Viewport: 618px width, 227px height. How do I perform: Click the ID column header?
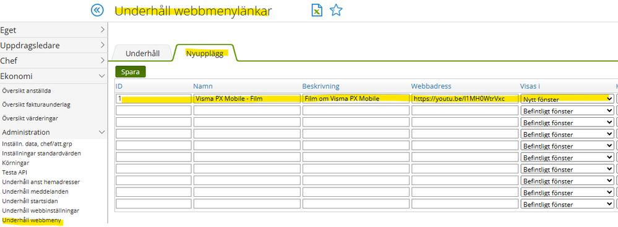[119, 86]
